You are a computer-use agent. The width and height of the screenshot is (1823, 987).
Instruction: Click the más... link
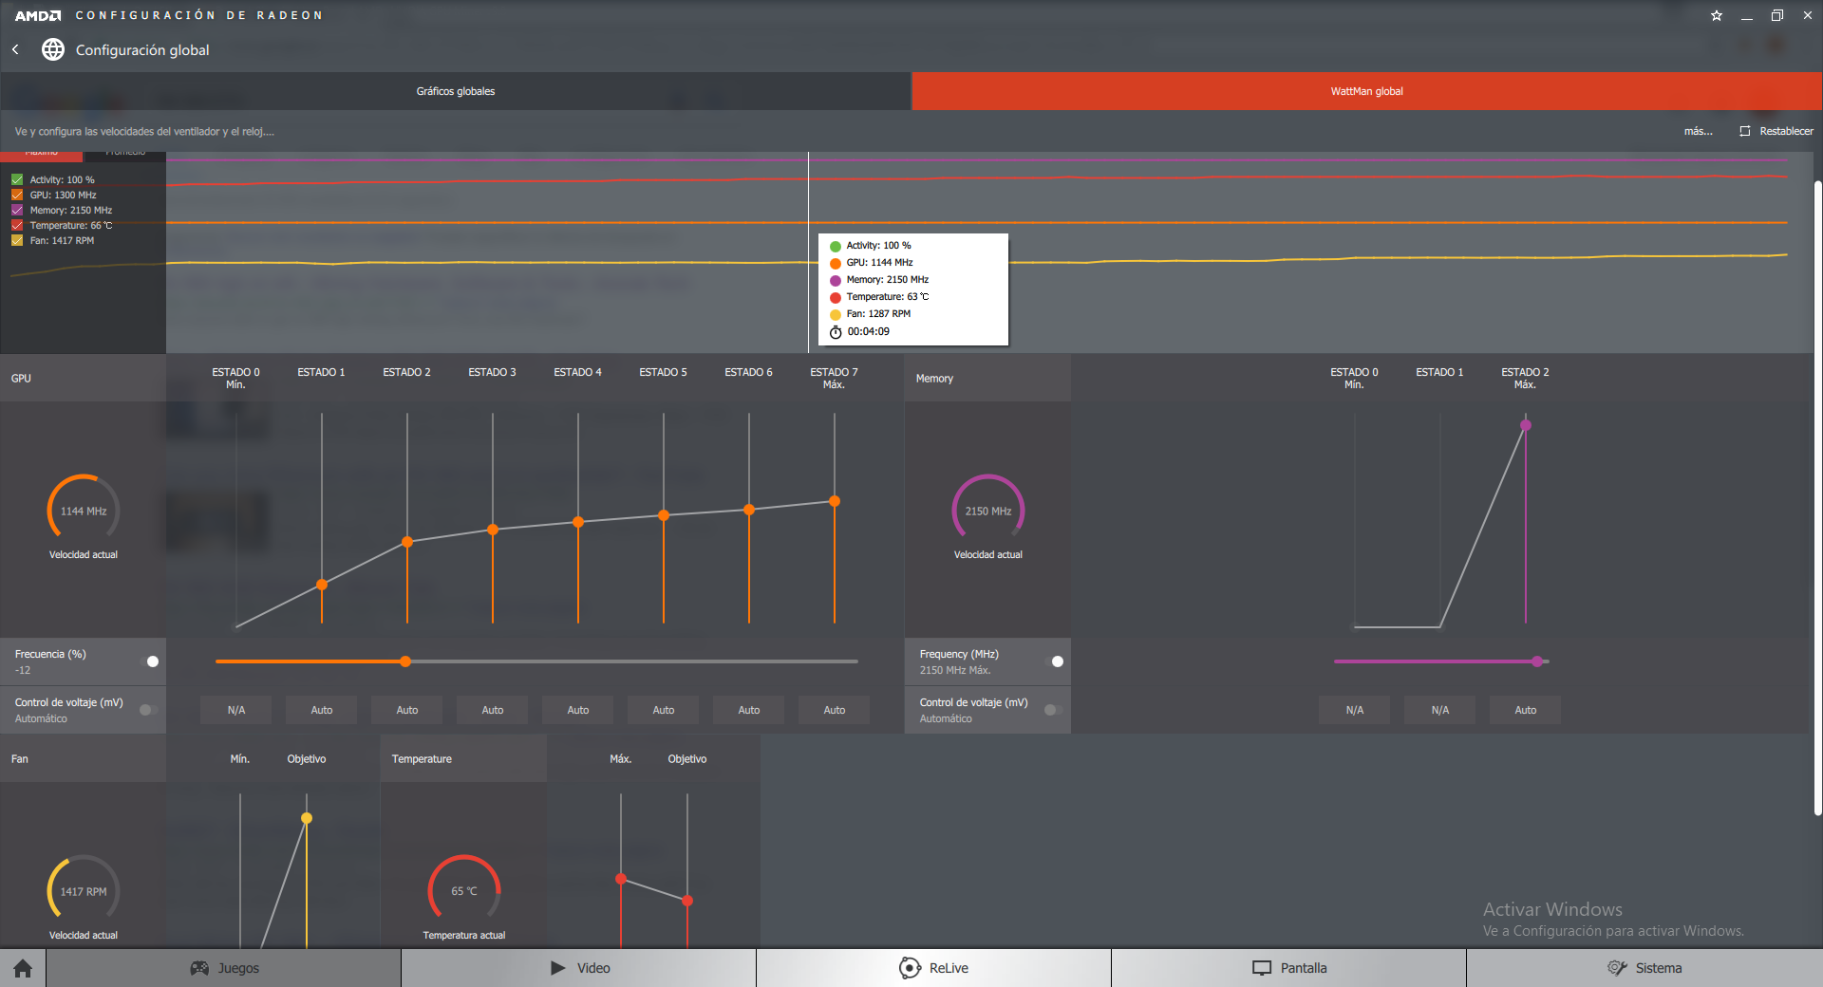1698,131
